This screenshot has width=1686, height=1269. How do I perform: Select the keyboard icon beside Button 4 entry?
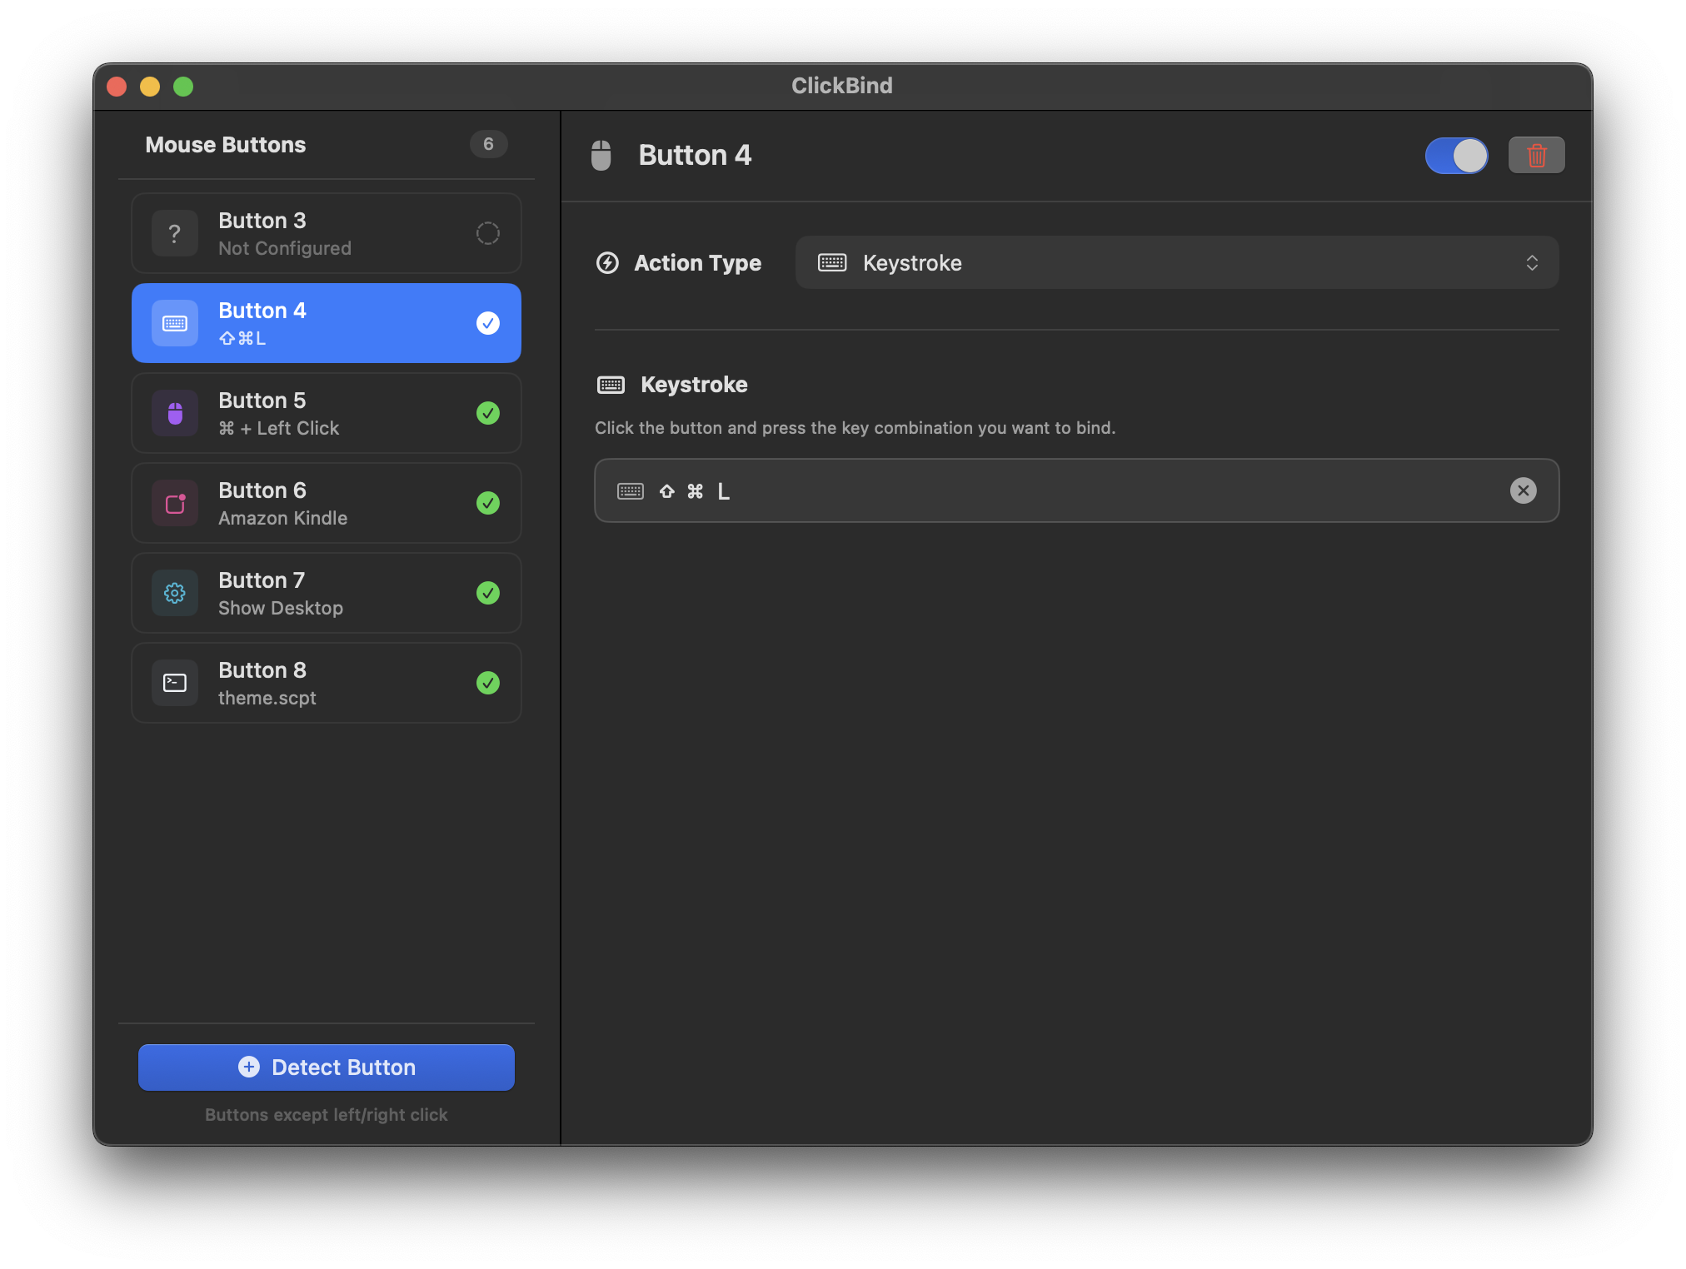click(174, 323)
